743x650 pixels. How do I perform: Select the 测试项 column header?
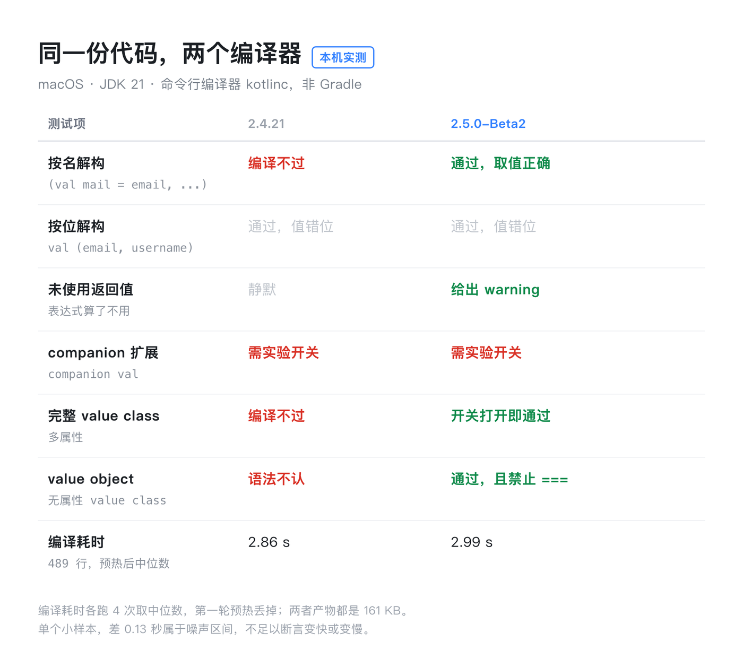[x=67, y=124]
